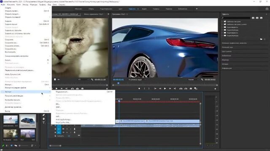Expand the Видеоэффекты folder in Effects
The image size is (270, 151).
(x=222, y=33)
